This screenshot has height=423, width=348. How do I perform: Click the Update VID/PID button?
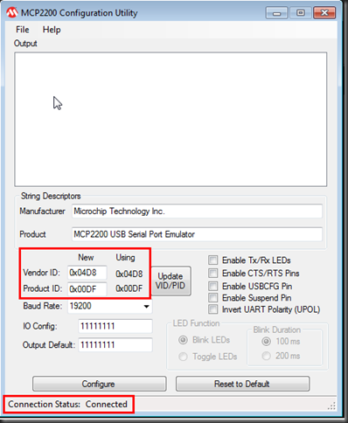click(171, 281)
